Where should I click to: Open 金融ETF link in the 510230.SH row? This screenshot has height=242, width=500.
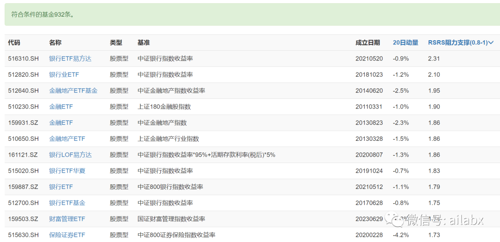pos(61,107)
